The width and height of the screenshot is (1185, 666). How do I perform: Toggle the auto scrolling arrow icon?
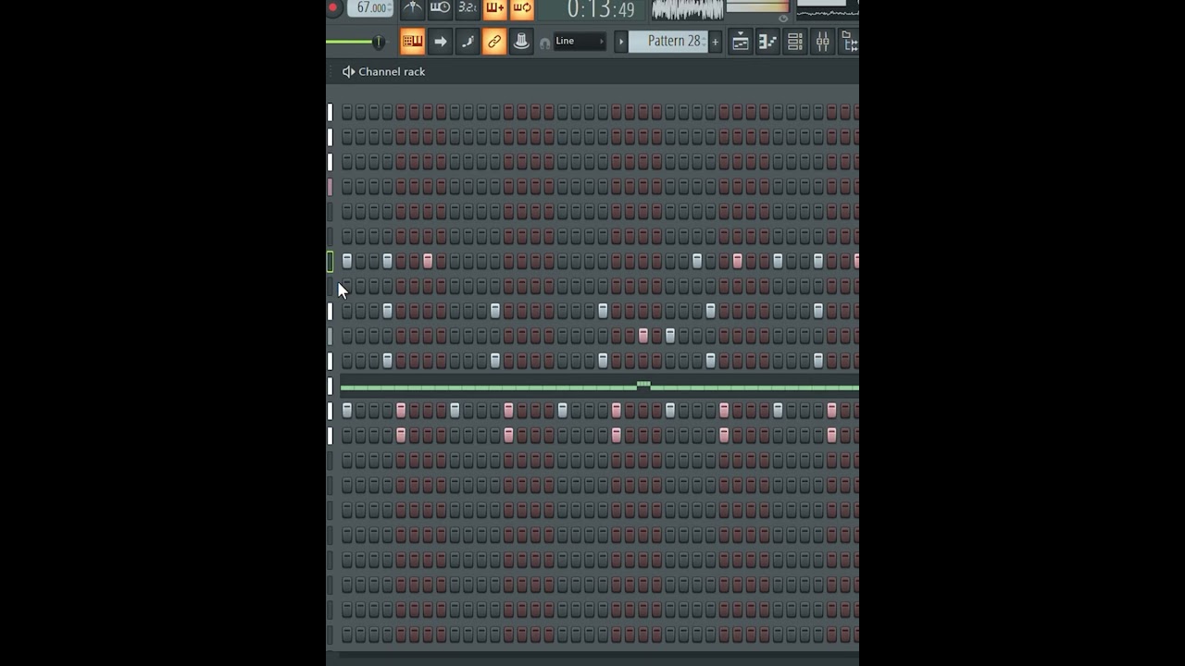[x=440, y=42]
